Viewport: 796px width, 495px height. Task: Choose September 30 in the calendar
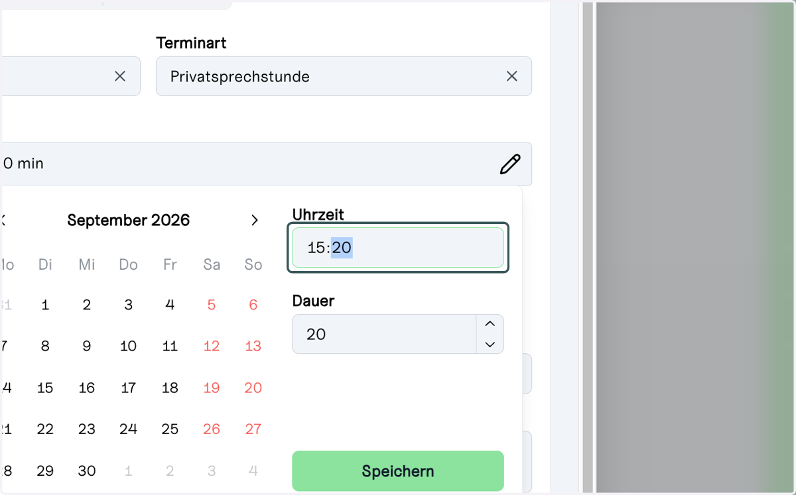(x=87, y=471)
